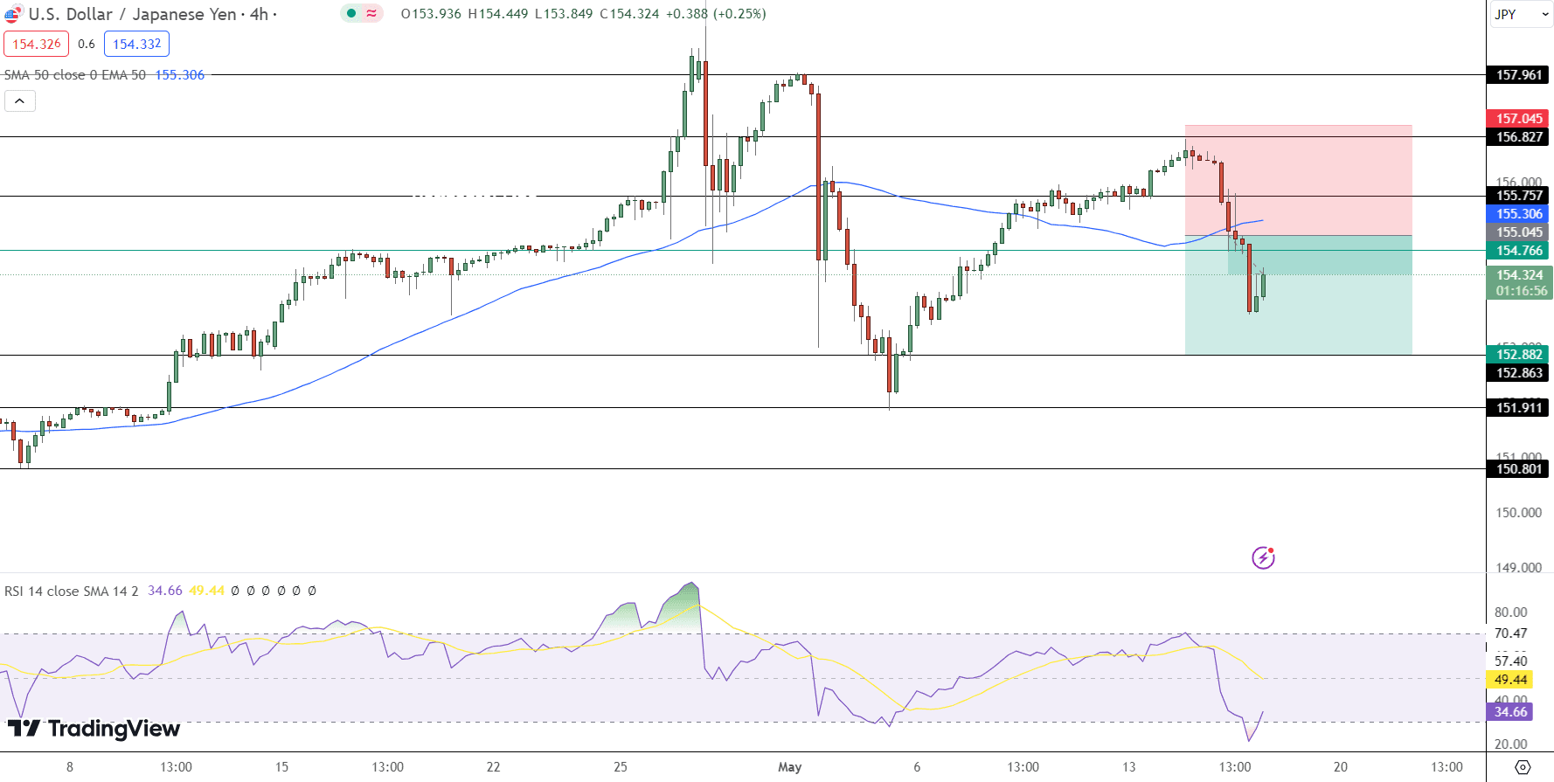Open chart settings gear icon
The image size is (1554, 782).
tap(1523, 767)
